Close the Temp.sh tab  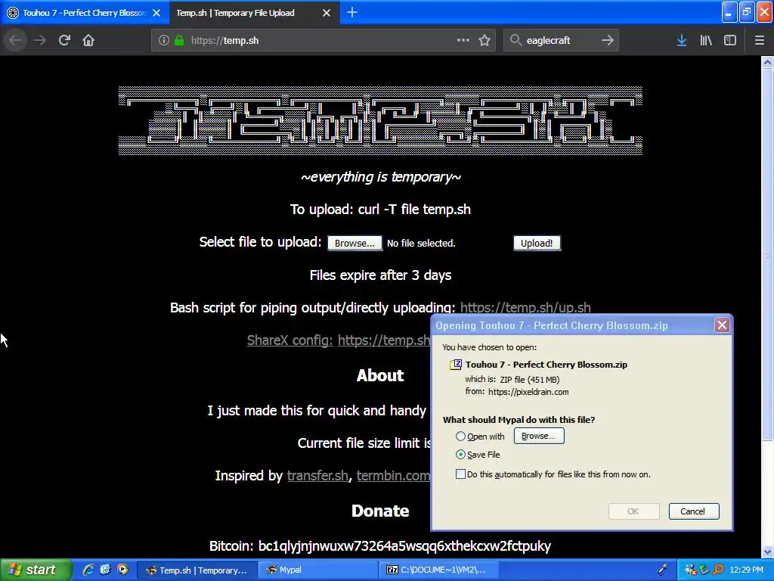pos(327,13)
